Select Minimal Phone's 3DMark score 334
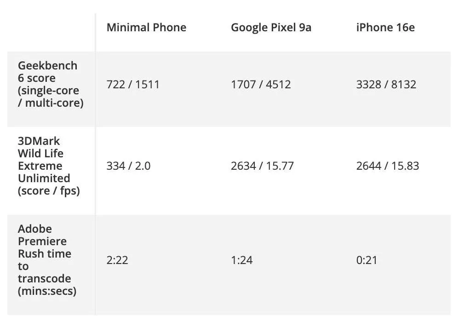The height and width of the screenshot is (316, 458). (x=116, y=166)
